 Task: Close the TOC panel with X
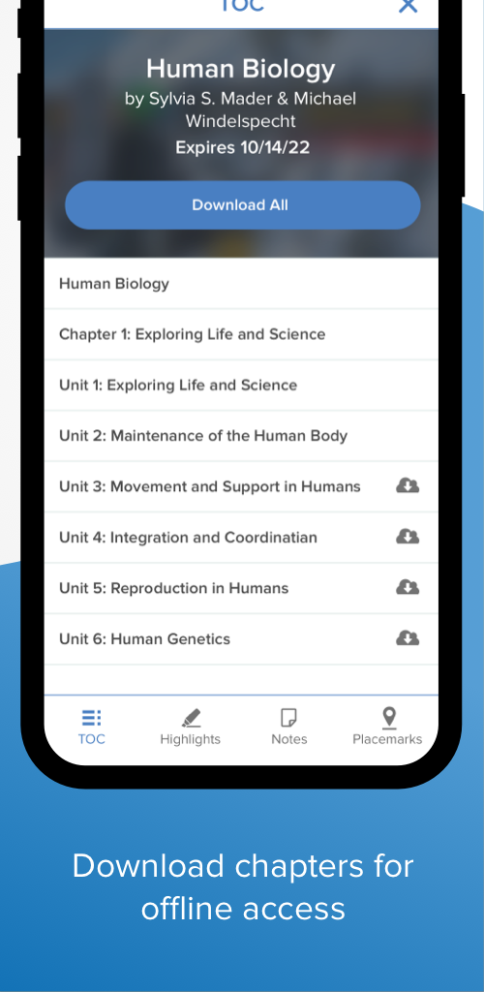(408, 7)
